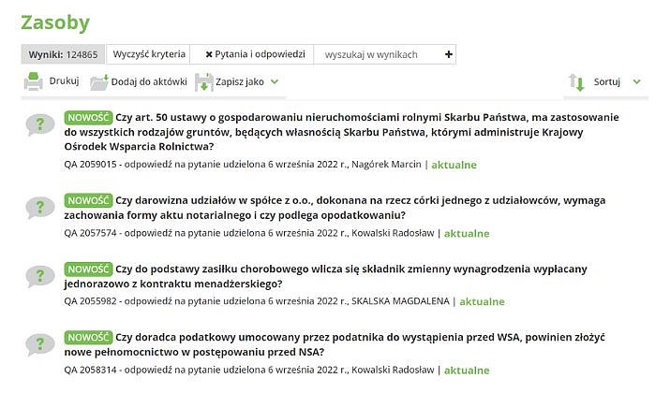Click the Drukuj print label
The image size is (670, 393).
click(x=64, y=81)
